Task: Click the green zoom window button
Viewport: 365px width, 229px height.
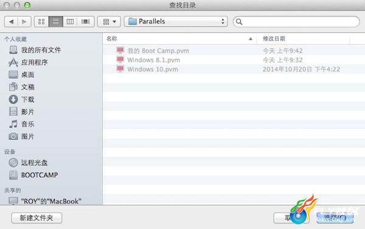Action: click(27, 5)
